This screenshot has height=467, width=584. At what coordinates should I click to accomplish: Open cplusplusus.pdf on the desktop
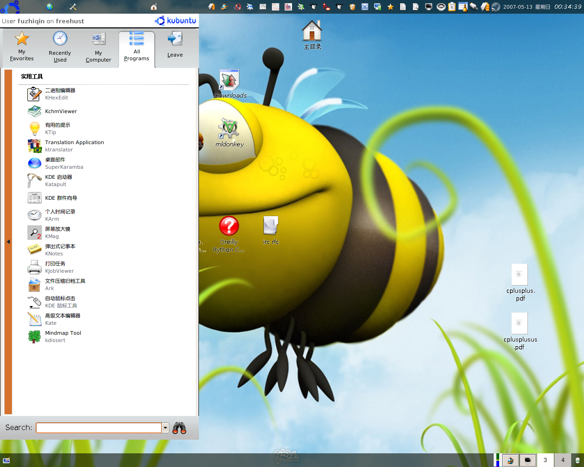520,332
